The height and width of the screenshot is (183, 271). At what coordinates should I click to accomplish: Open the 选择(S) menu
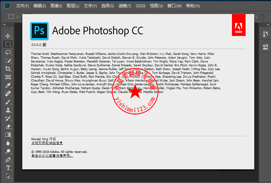tap(107, 6)
